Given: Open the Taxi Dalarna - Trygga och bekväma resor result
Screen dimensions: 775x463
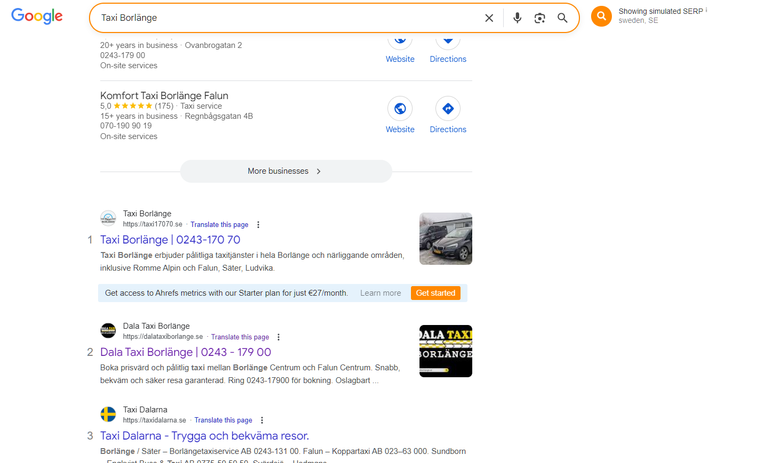Looking at the screenshot, I should coord(204,435).
